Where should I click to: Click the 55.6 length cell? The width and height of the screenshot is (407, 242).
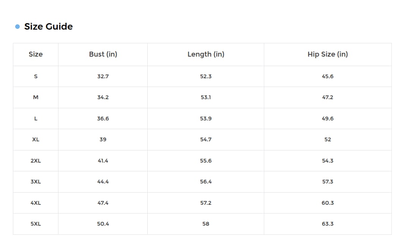206,161
